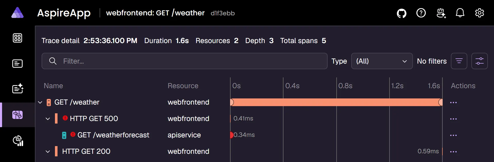Image resolution: width=494 pixels, height=162 pixels.
Task: Collapse the GET /weather span
Action: click(x=40, y=103)
